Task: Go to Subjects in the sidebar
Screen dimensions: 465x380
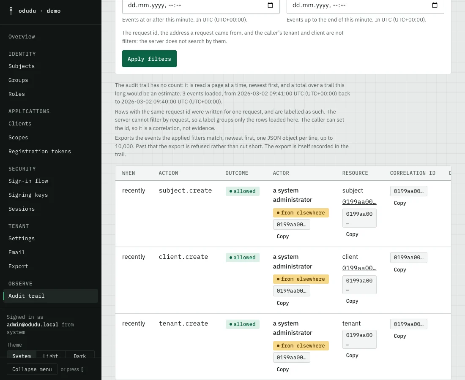Action: (22, 66)
